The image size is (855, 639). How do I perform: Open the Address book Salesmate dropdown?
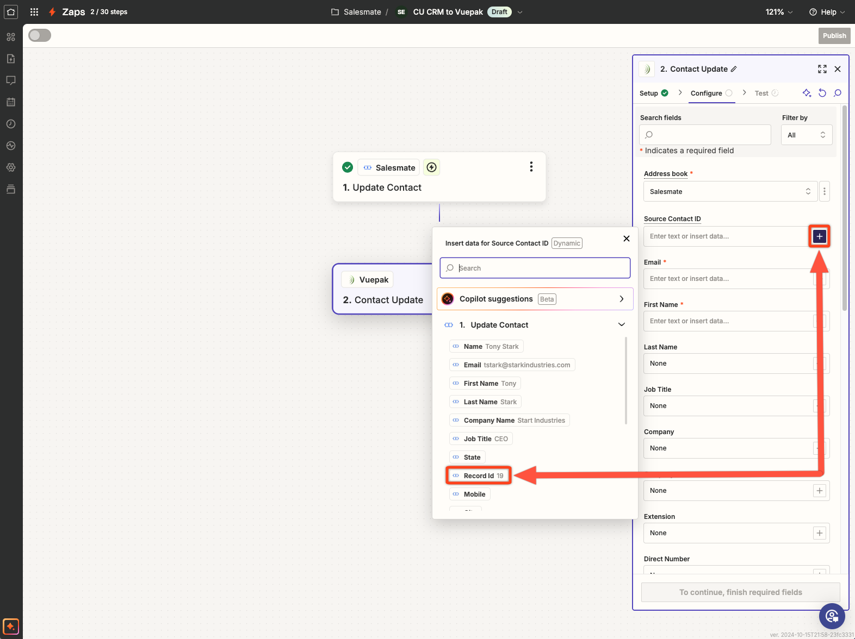click(x=729, y=191)
